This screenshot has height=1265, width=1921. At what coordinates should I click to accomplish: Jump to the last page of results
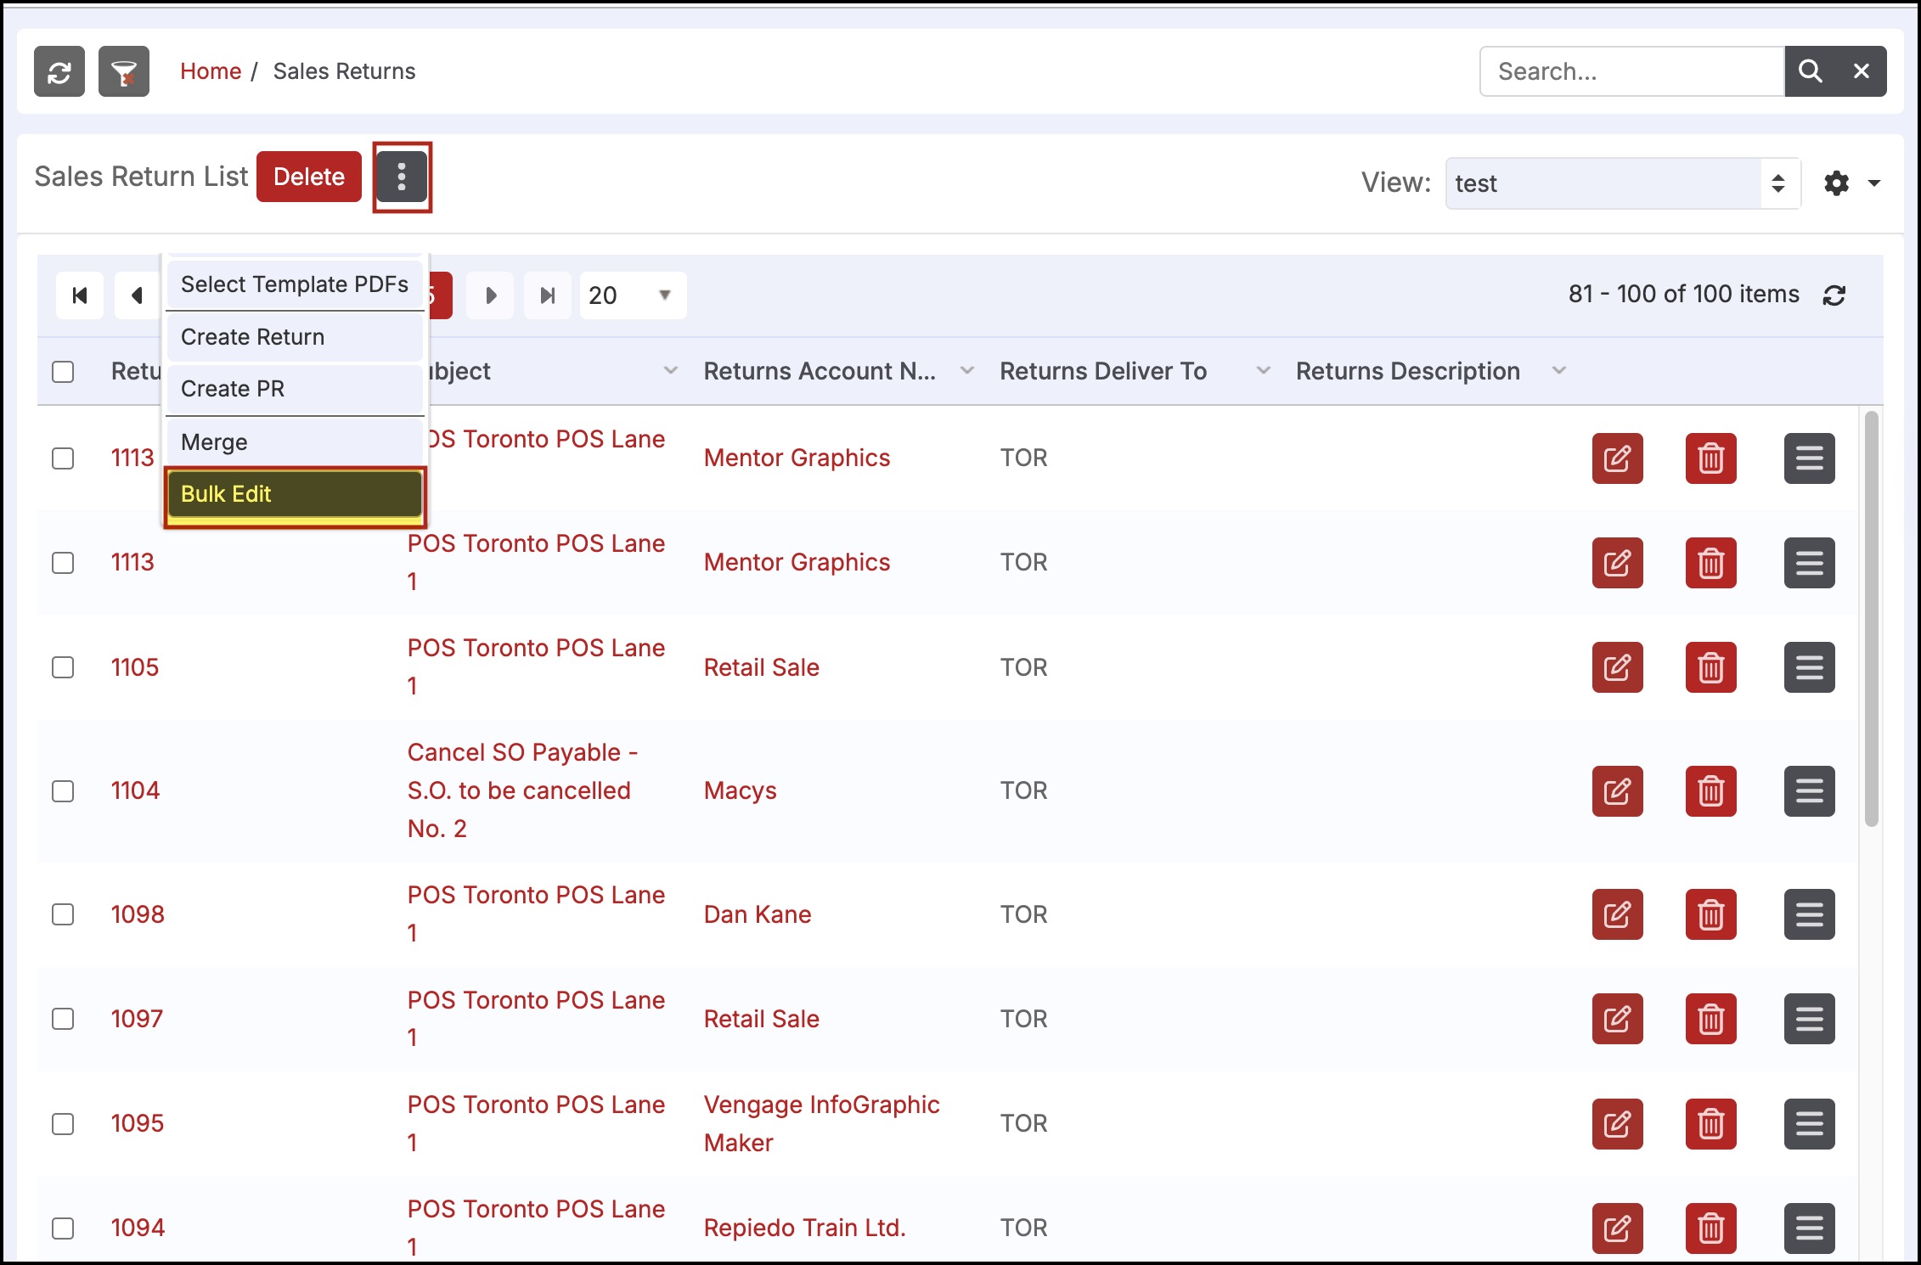548,295
